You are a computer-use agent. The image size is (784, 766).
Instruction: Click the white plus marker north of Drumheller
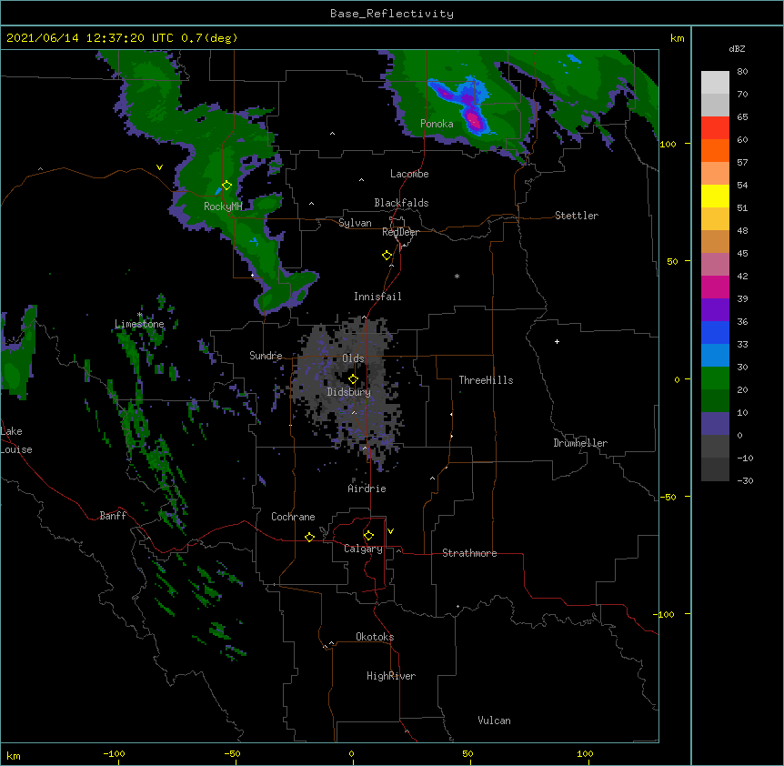click(x=557, y=341)
